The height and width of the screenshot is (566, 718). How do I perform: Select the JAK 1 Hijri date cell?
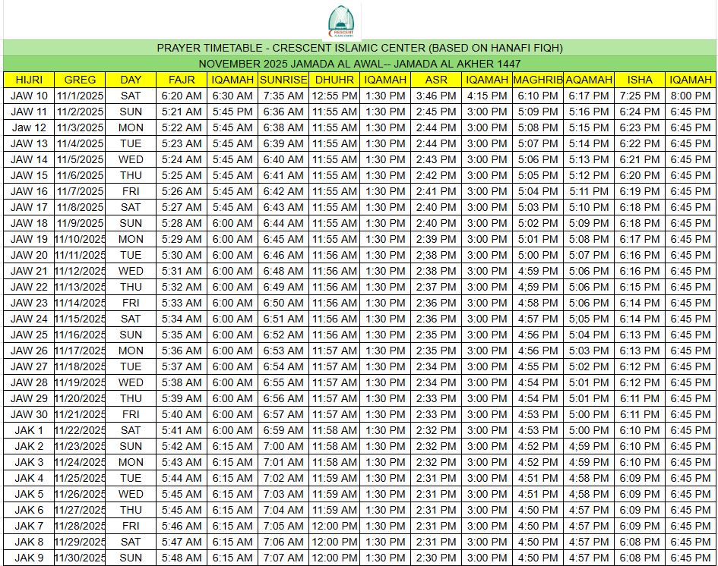pyautogui.click(x=29, y=430)
